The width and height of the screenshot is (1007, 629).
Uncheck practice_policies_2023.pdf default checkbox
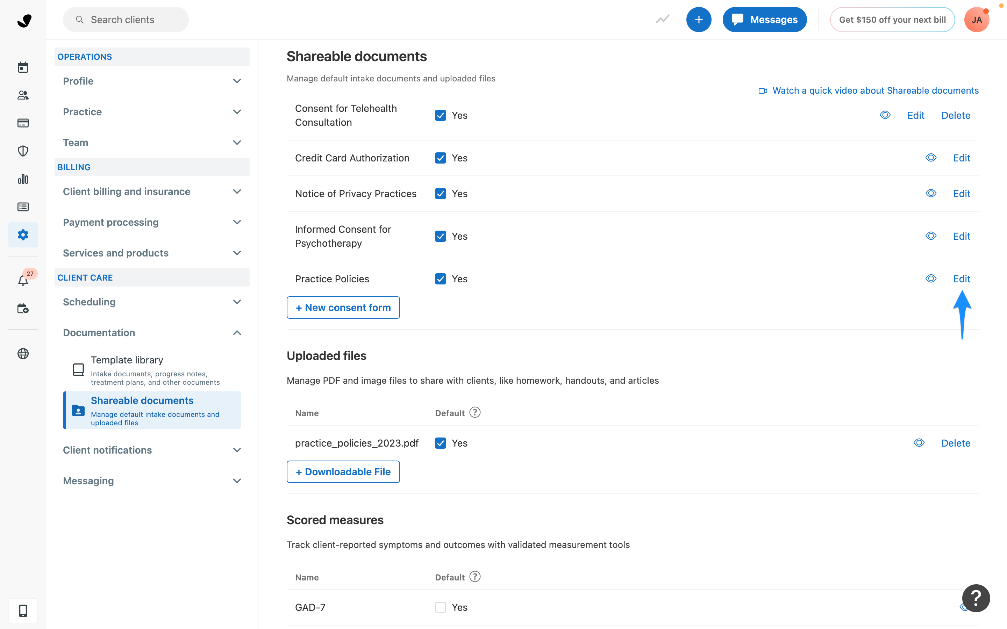(x=440, y=443)
